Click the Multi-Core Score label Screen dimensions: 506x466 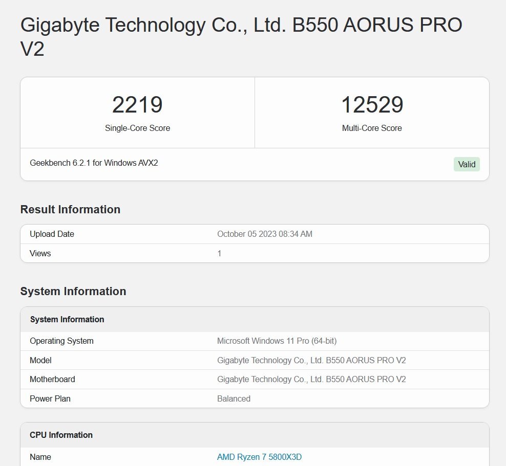tap(372, 128)
